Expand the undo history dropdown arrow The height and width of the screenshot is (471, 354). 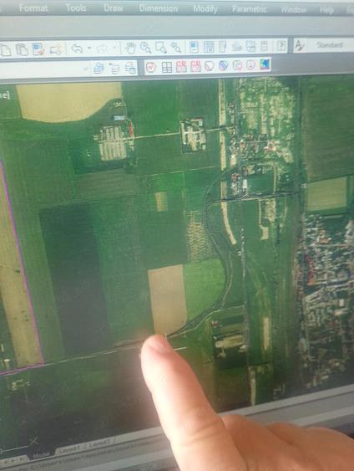click(x=89, y=48)
